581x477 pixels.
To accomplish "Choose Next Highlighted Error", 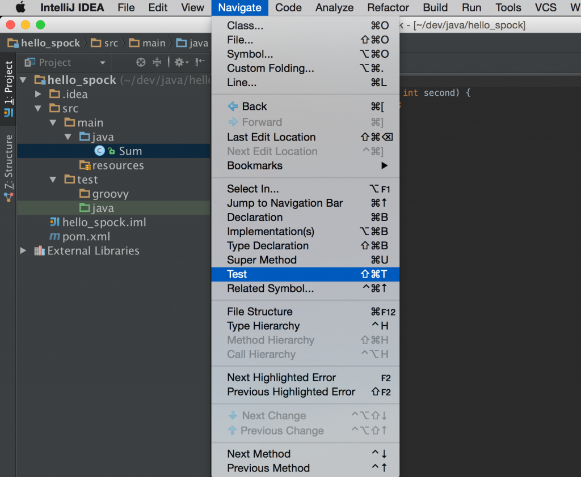I will [305, 377].
